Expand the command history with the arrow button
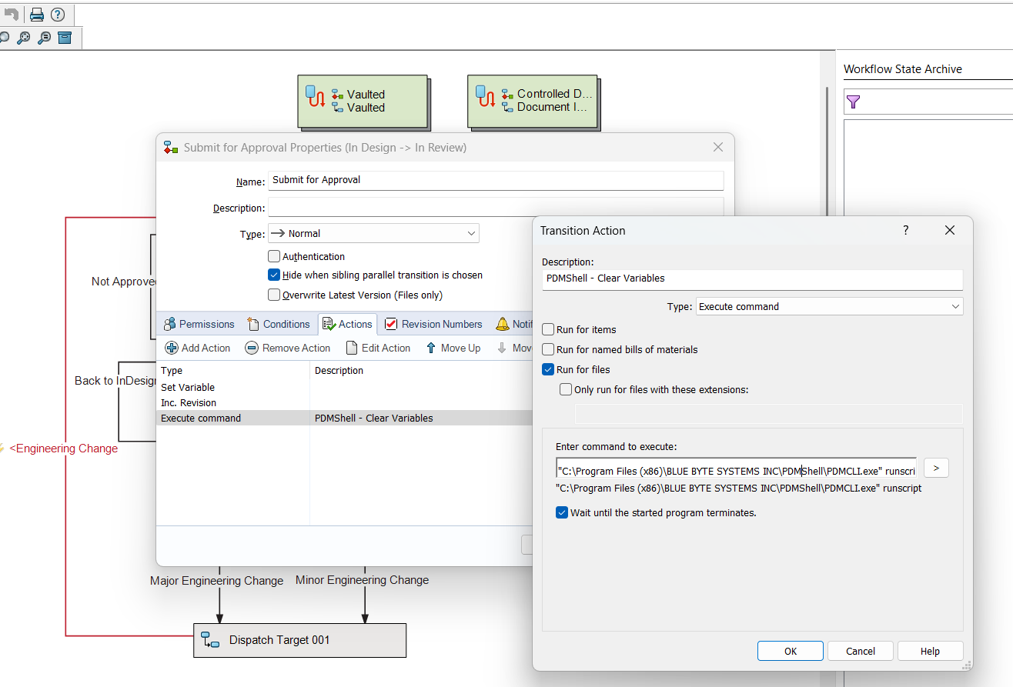The image size is (1013, 687). 935,467
